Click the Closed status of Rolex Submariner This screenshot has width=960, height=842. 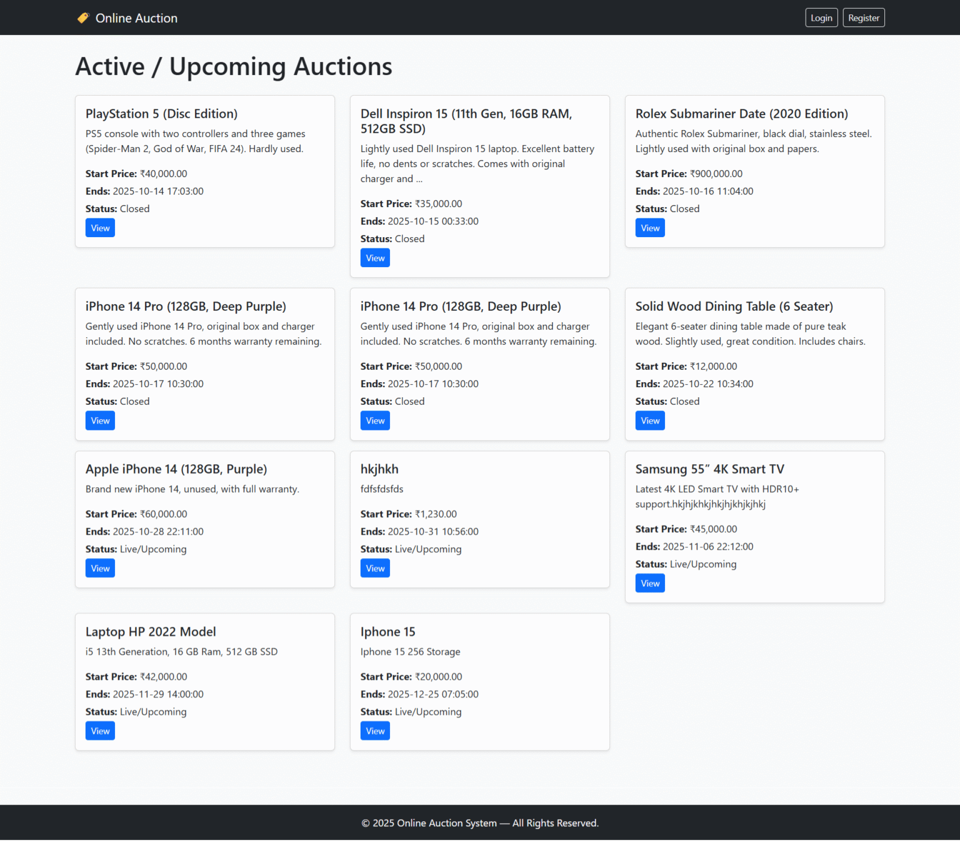684,209
